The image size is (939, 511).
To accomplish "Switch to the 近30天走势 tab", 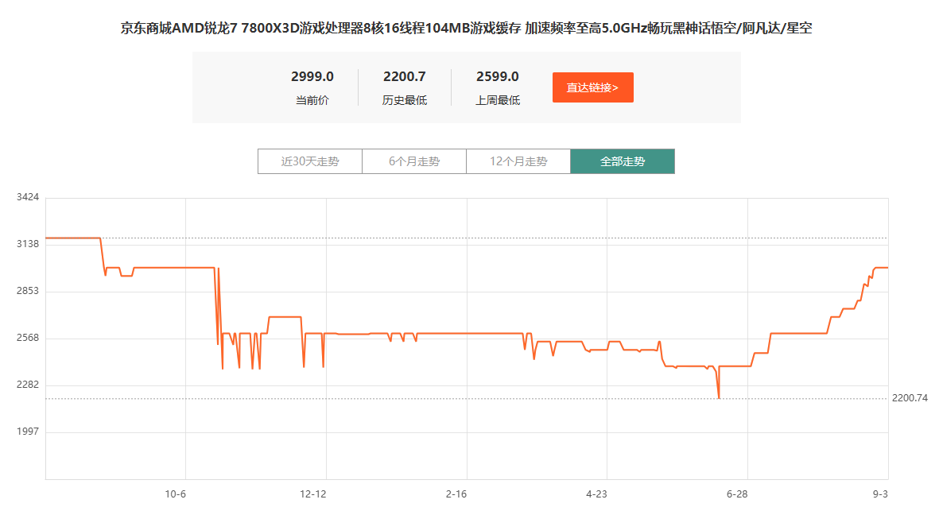I will coord(309,161).
